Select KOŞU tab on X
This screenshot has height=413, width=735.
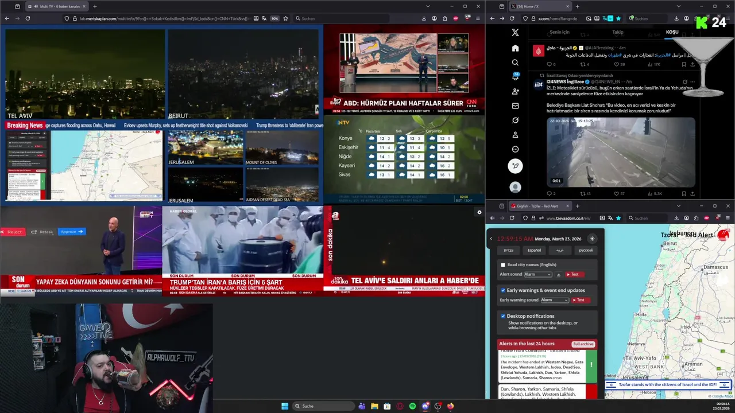pyautogui.click(x=672, y=32)
